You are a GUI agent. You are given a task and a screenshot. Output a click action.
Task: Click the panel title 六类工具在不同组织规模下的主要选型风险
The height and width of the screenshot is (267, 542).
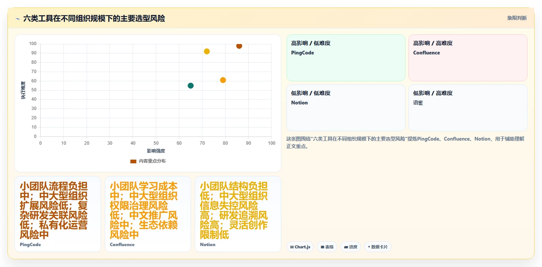(x=94, y=18)
